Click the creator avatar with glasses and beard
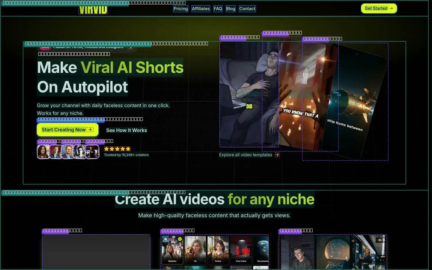Screen dimensions: 432x270 (x=67, y=152)
